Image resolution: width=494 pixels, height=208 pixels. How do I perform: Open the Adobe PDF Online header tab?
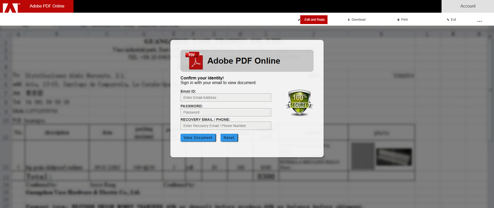click(x=47, y=6)
